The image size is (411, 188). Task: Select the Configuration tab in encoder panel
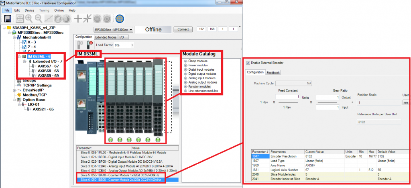pyautogui.click(x=255, y=72)
